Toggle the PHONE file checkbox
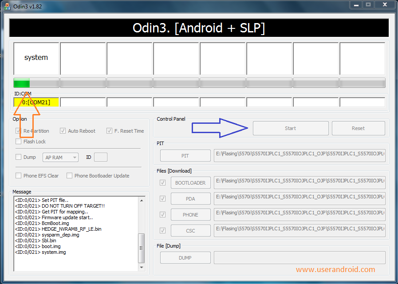This screenshot has height=284, width=398. (163, 215)
